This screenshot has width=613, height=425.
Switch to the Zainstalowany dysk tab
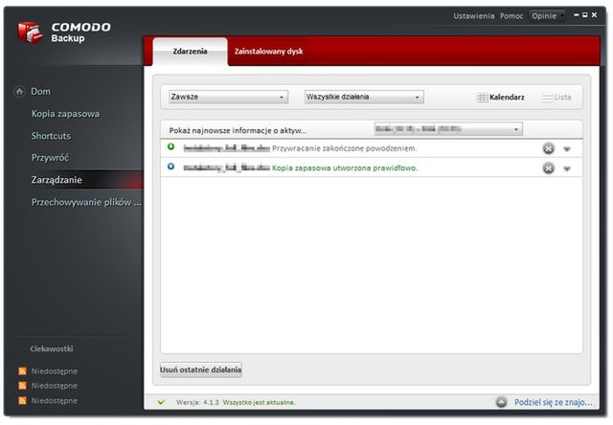tap(268, 52)
